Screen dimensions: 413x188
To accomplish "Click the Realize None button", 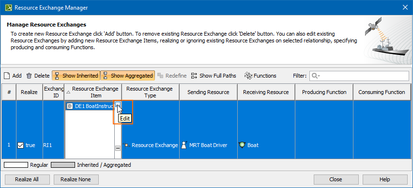I will pos(76,180).
